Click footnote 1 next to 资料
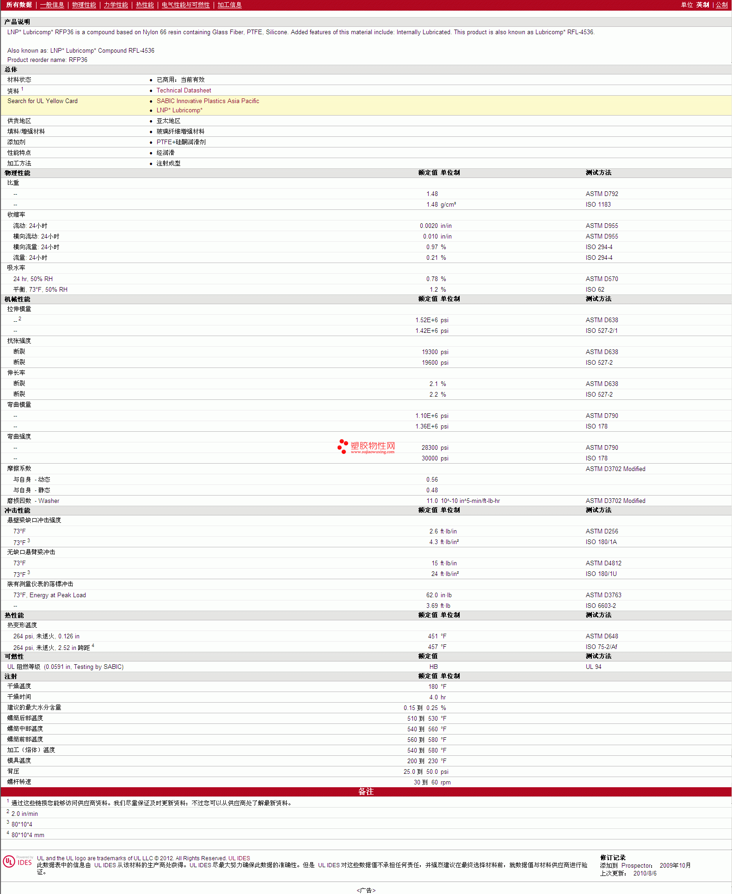Screen dimensions: 732x894 tap(22, 89)
